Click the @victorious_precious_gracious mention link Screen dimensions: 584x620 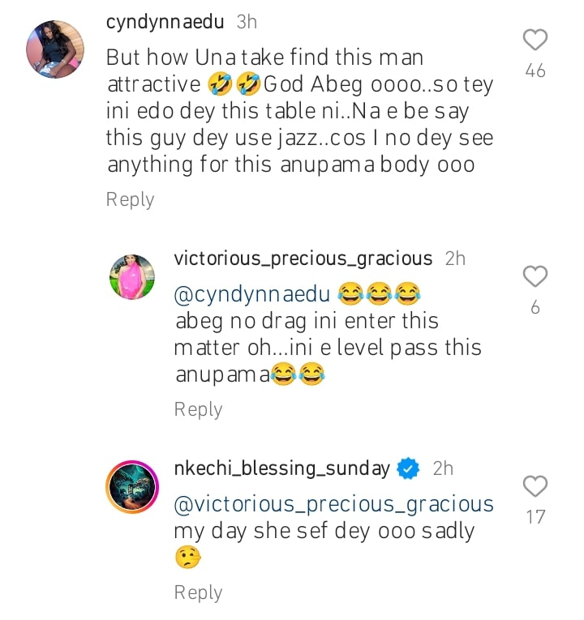pos(334,504)
